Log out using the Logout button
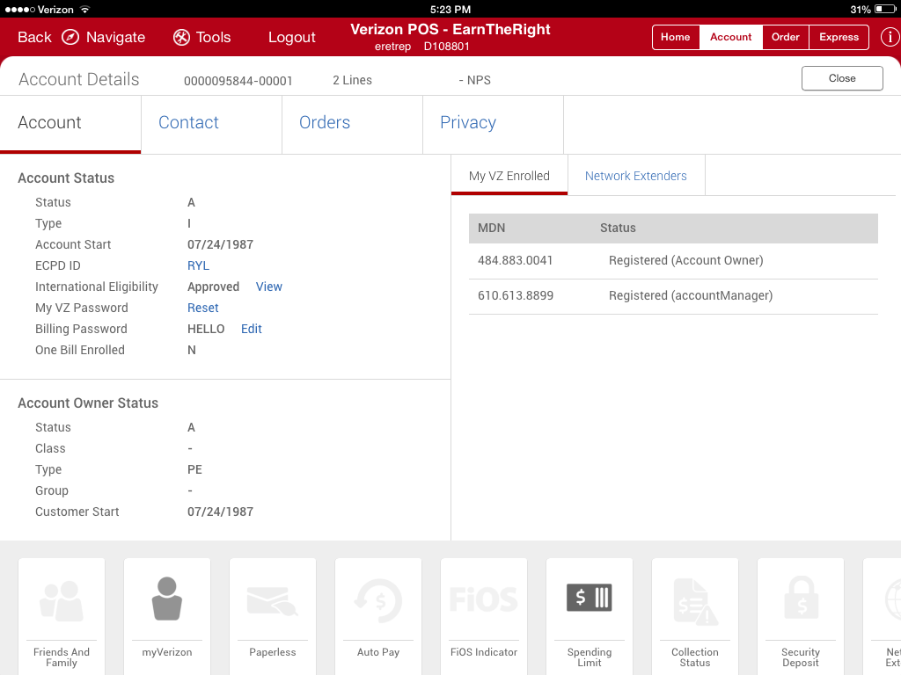The width and height of the screenshot is (901, 675). [x=292, y=37]
